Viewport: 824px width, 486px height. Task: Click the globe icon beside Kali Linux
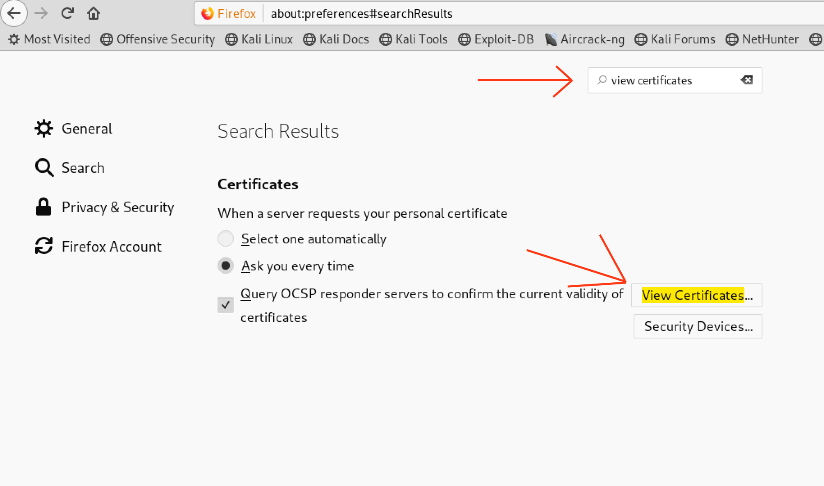231,39
